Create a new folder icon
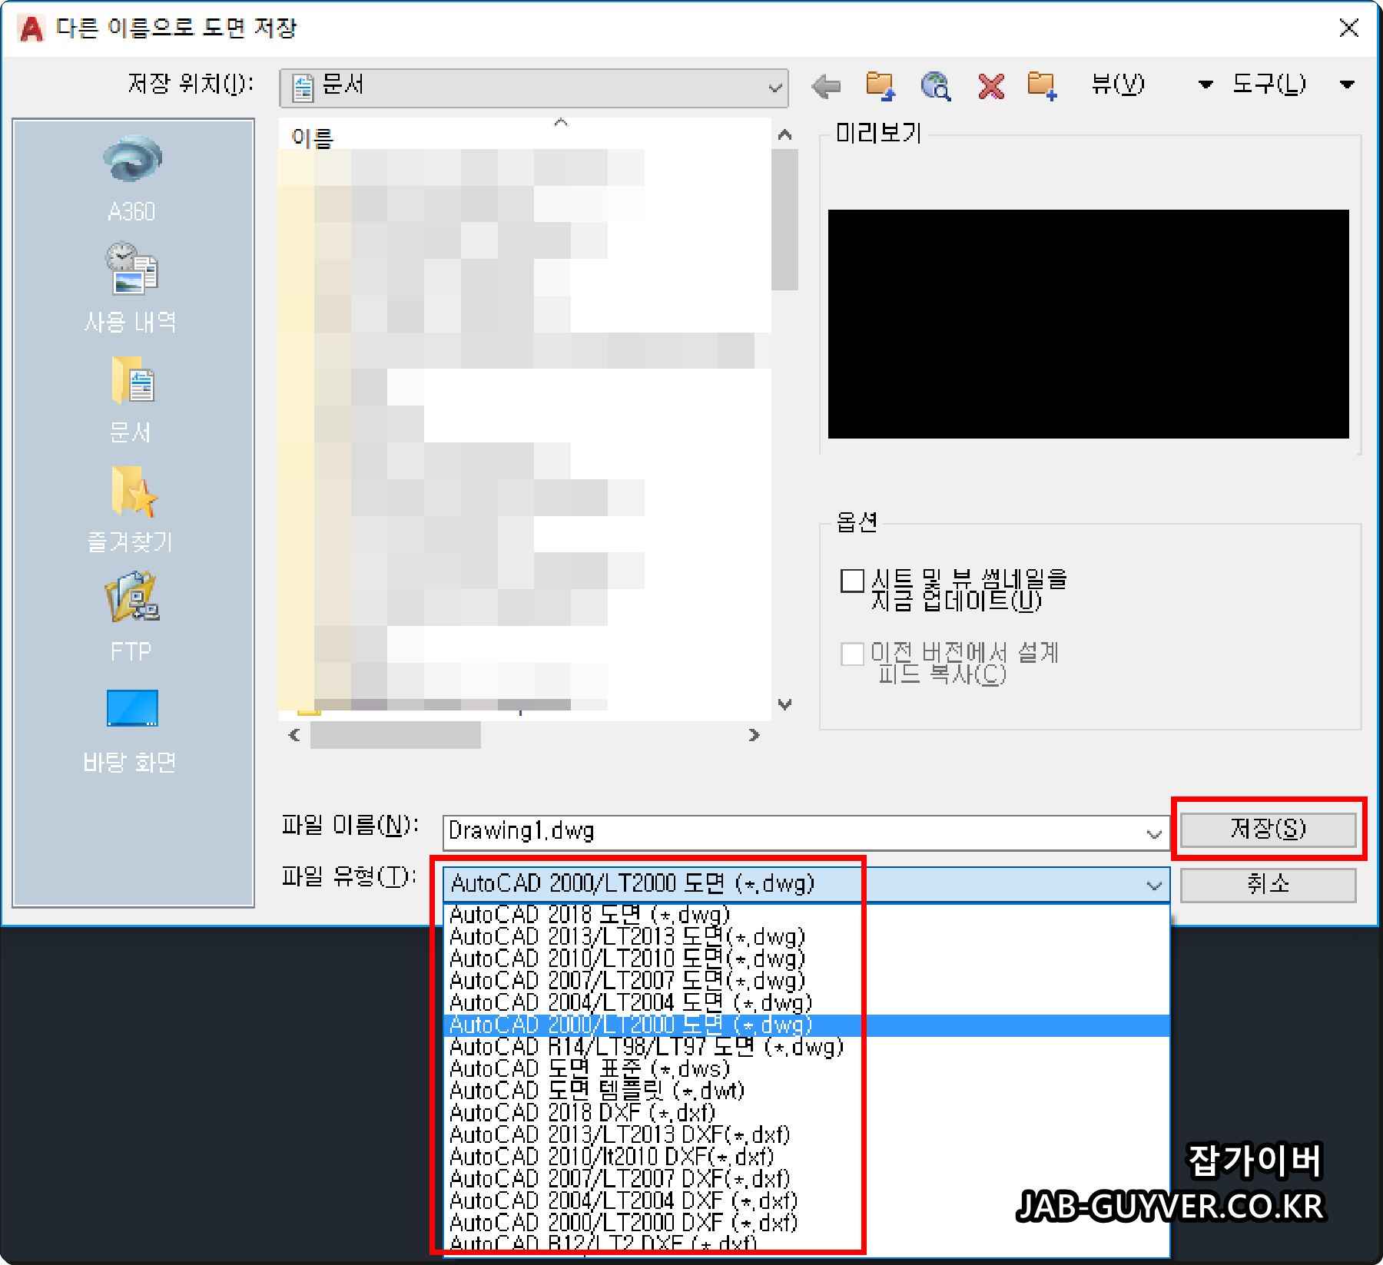The width and height of the screenshot is (1383, 1265). [x=1043, y=86]
